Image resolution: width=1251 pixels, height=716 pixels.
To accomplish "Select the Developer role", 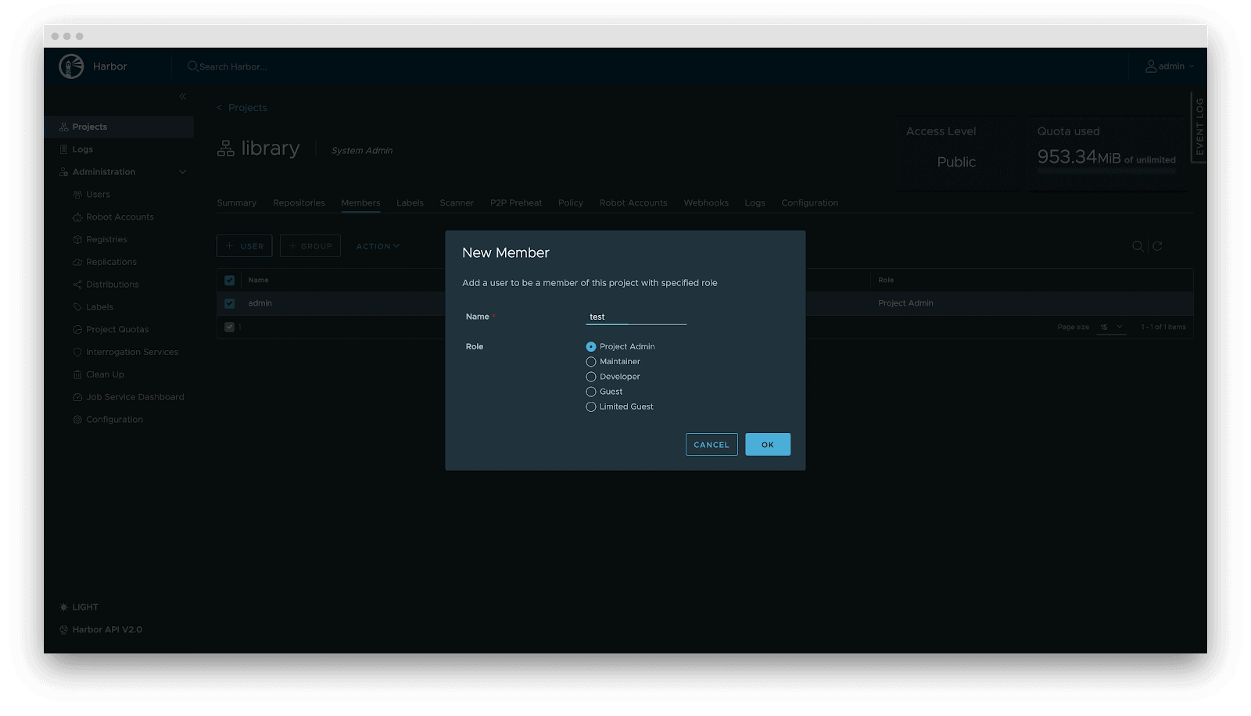I will 591,376.
